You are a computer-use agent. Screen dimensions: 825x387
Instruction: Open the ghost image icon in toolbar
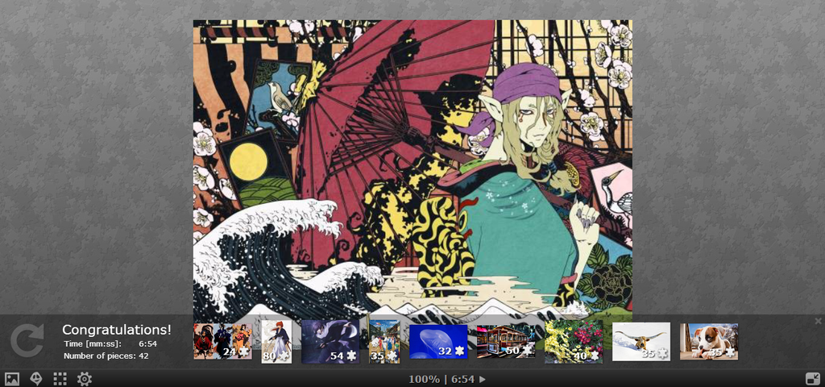(x=36, y=379)
